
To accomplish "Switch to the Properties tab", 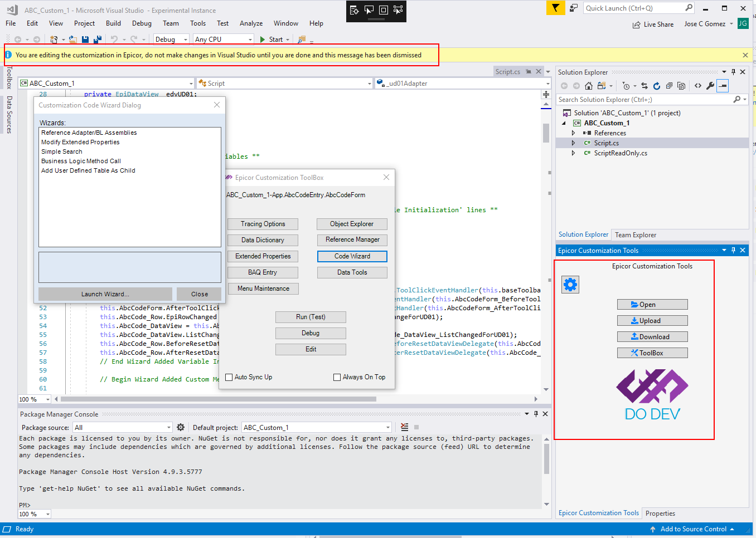I will (x=660, y=513).
